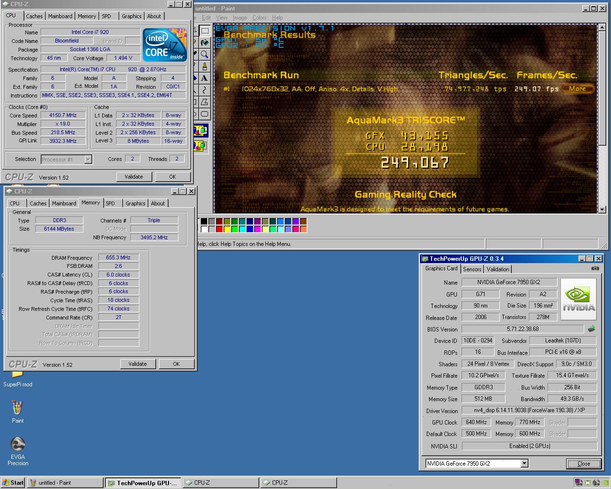
Task: Open the EVGA Precision desktop shortcut
Action: coord(18,451)
